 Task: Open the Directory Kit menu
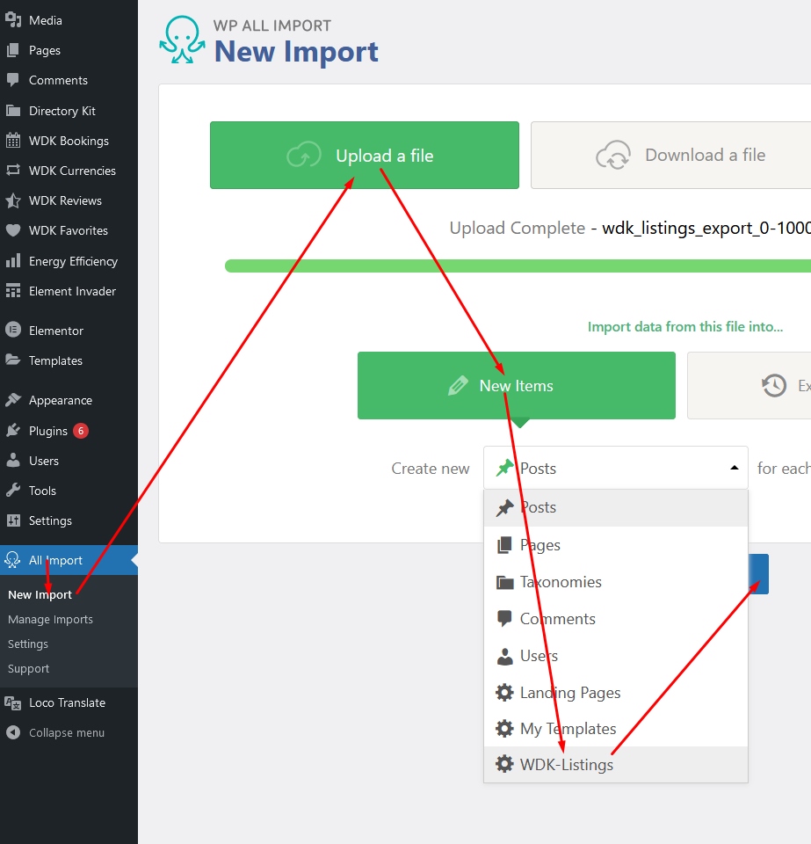pos(69,111)
